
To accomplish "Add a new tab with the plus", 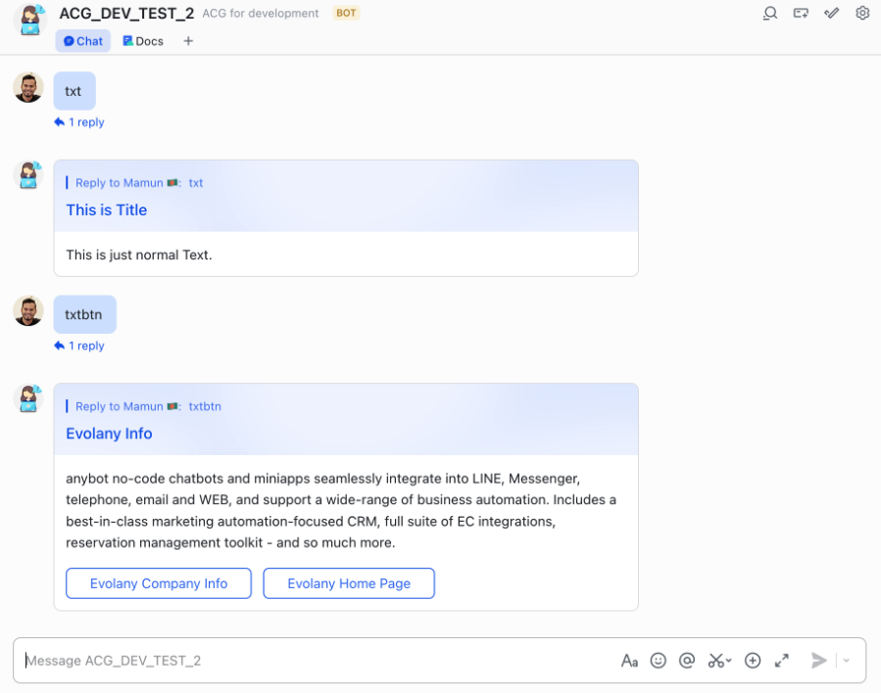I will tap(188, 41).
